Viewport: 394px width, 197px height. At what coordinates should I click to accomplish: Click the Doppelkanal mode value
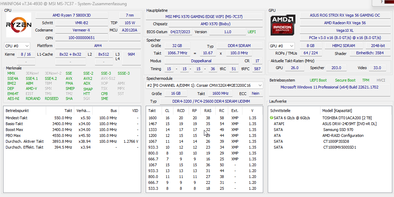(x=201, y=61)
